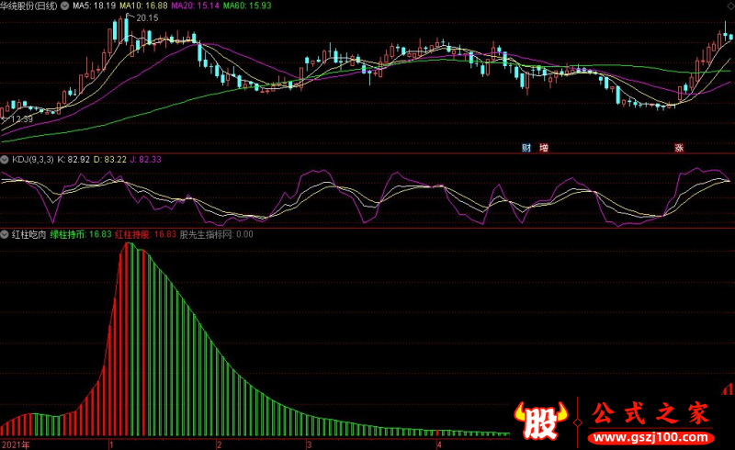Click the 2021年 time axis label
The image size is (735, 450).
click(x=16, y=444)
